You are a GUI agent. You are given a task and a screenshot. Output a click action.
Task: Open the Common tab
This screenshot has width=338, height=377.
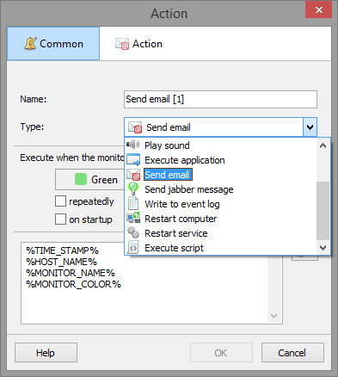(53, 44)
